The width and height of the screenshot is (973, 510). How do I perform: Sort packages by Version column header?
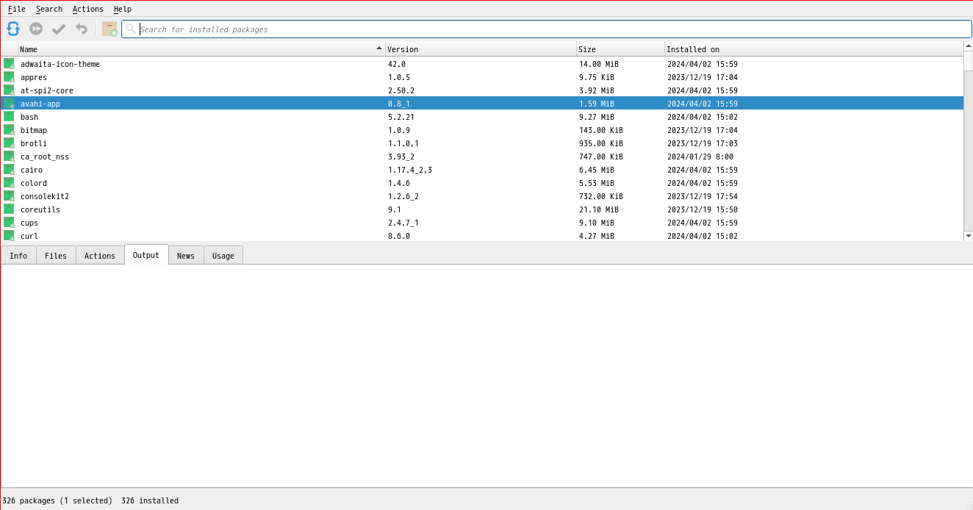point(481,49)
